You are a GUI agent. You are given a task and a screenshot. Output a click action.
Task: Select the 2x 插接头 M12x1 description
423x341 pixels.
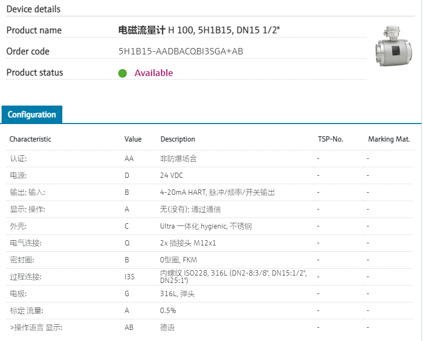click(x=188, y=243)
